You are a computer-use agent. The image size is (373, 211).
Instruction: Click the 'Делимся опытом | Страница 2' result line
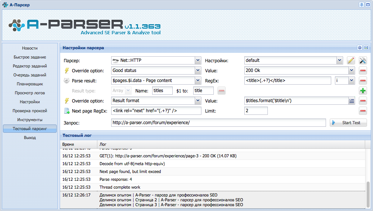pos(171,200)
